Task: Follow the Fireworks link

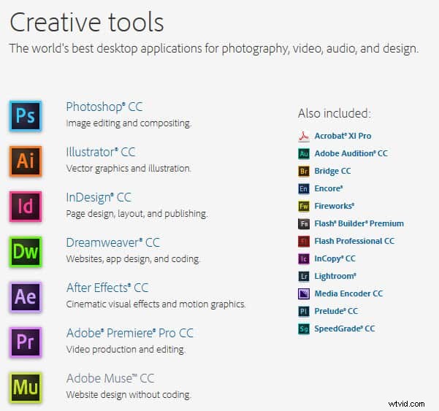Action: (335, 206)
